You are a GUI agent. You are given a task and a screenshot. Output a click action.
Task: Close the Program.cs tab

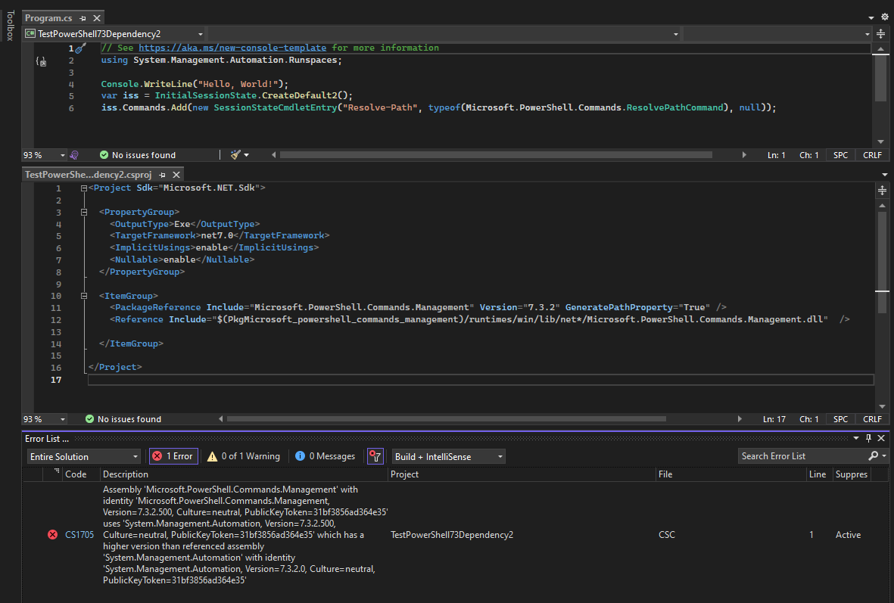(x=97, y=18)
